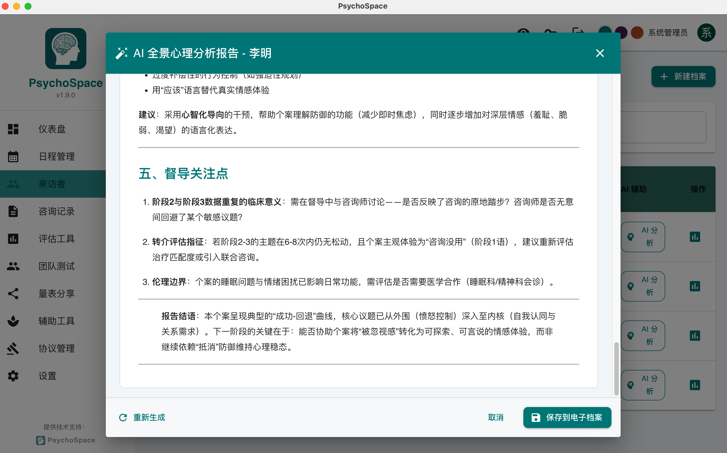
Task: Click the PsychoSpace brain logo
Action: [66, 49]
